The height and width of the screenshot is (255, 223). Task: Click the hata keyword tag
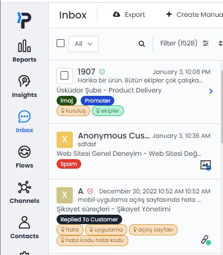pos(70,230)
